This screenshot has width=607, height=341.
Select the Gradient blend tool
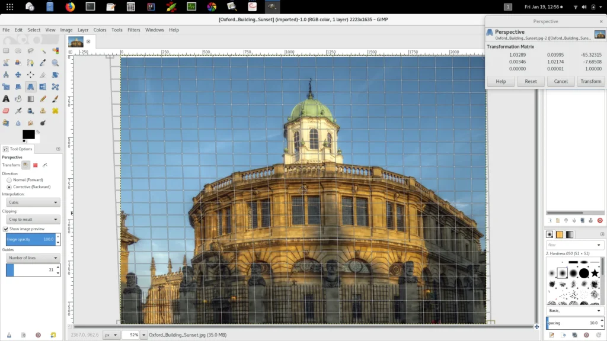tap(31, 99)
